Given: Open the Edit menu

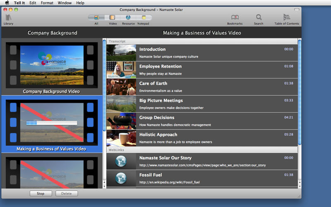Looking at the screenshot, I should (x=33, y=3).
